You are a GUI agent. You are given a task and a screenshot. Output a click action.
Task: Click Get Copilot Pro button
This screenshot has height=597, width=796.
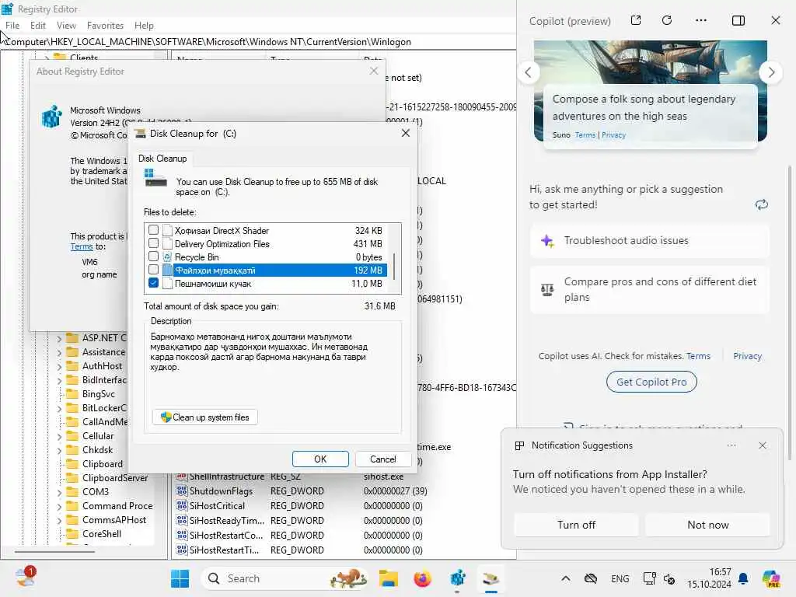651,382
